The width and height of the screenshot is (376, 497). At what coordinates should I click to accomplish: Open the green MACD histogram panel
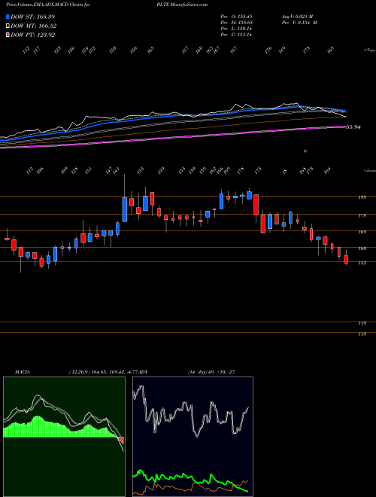[x=64, y=437]
